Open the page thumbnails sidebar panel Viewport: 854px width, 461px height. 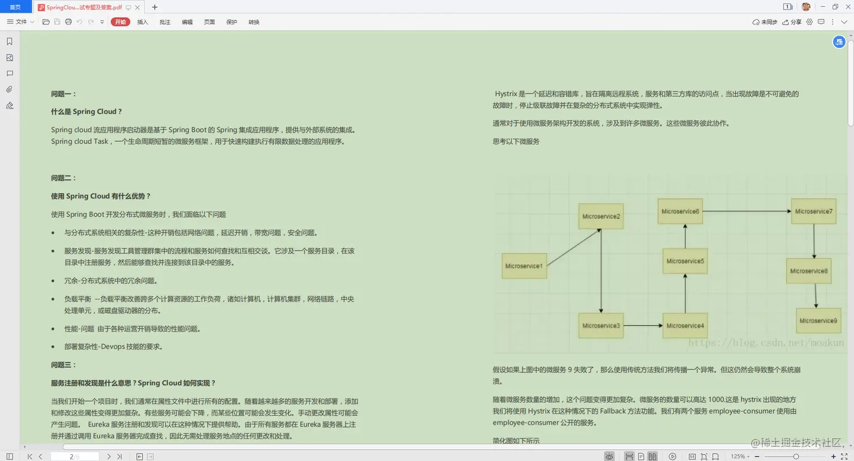(9, 58)
